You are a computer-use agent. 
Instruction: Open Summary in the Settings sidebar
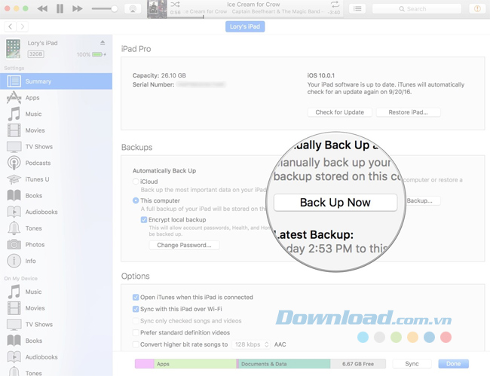point(56,81)
